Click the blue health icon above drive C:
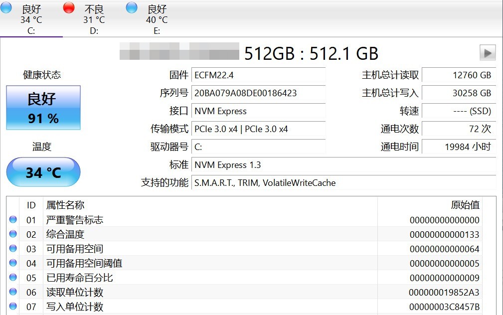 click(x=7, y=8)
